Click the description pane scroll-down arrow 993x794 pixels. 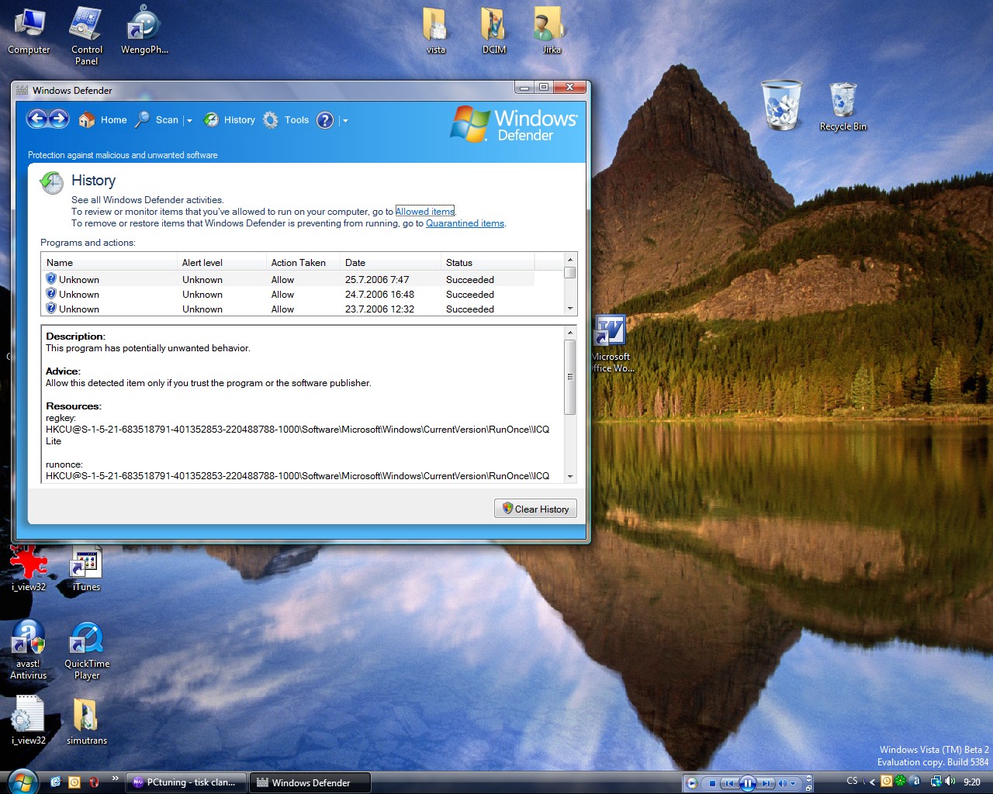[x=570, y=477]
